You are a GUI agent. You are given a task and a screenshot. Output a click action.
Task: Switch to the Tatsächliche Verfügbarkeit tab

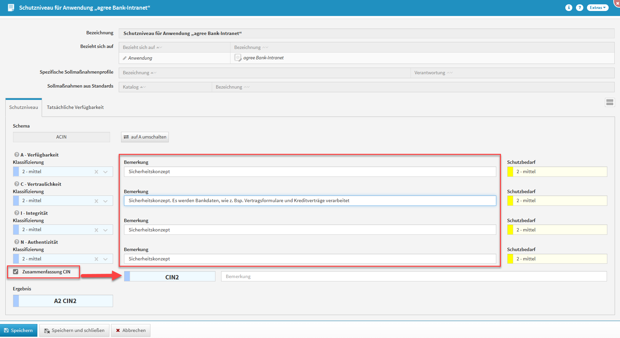pos(75,107)
